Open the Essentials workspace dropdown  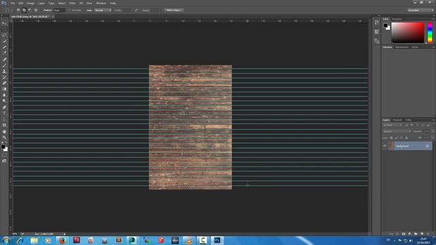(x=420, y=10)
